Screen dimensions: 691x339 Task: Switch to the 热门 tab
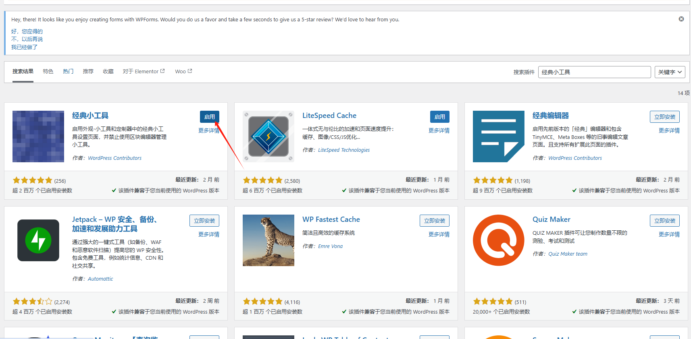68,71
